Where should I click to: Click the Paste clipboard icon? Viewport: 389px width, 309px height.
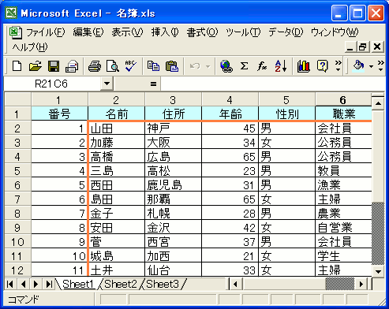[172, 66]
